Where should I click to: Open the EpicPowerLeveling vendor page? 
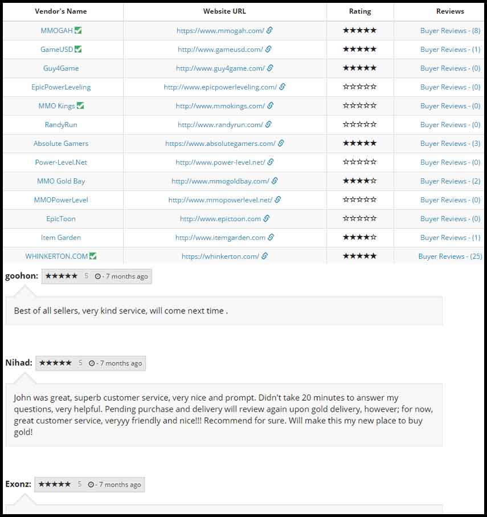(61, 87)
